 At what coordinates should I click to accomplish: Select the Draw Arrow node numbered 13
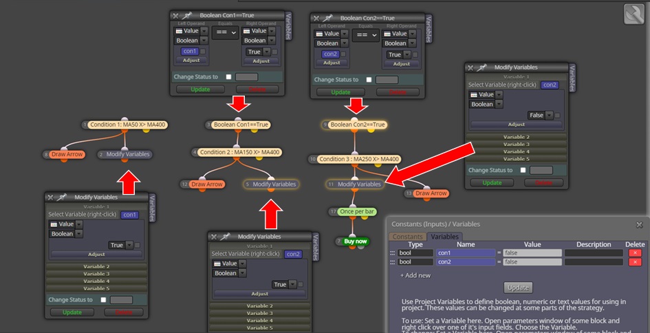pos(431,193)
